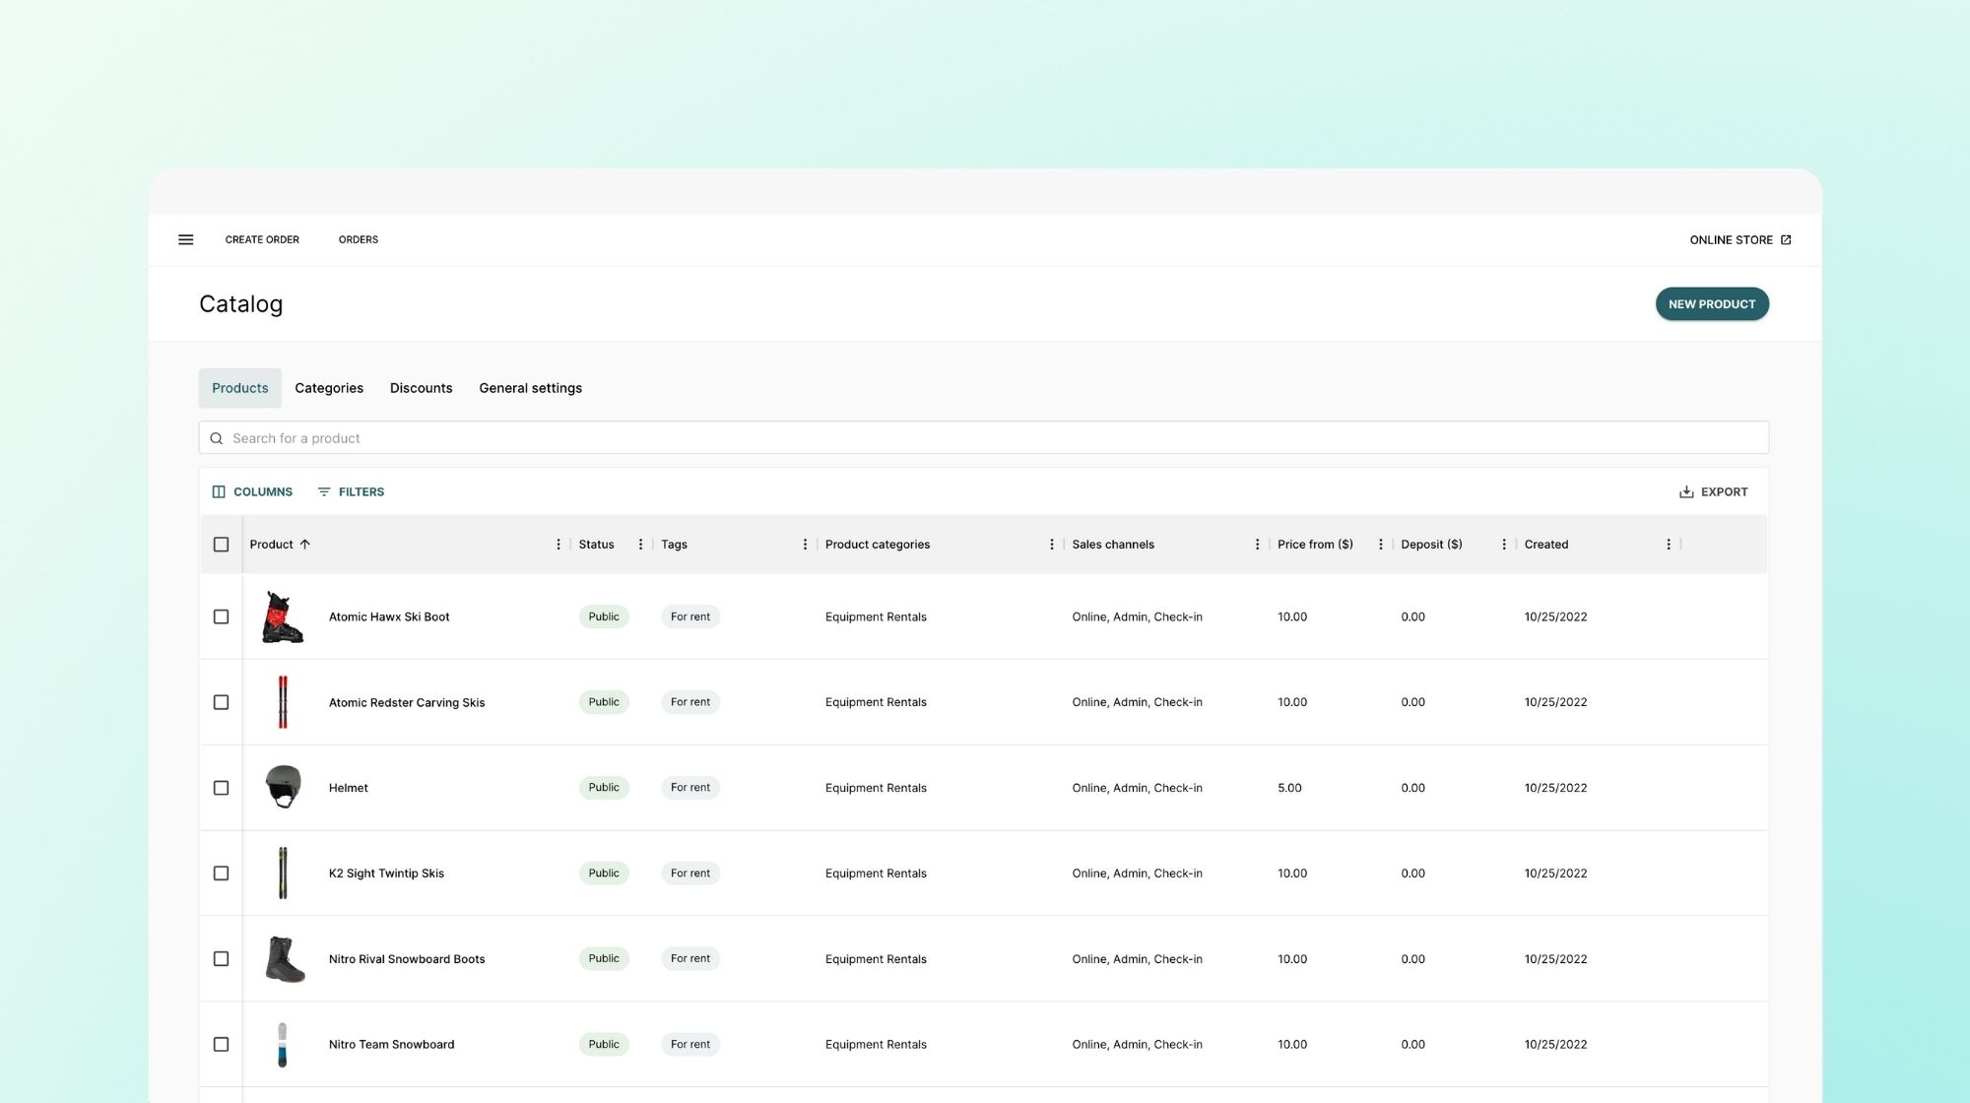Sort by the Tags column header
The height and width of the screenshot is (1103, 1970).
pyautogui.click(x=674, y=545)
